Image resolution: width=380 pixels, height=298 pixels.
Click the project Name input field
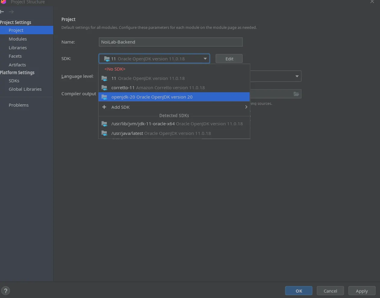(170, 42)
